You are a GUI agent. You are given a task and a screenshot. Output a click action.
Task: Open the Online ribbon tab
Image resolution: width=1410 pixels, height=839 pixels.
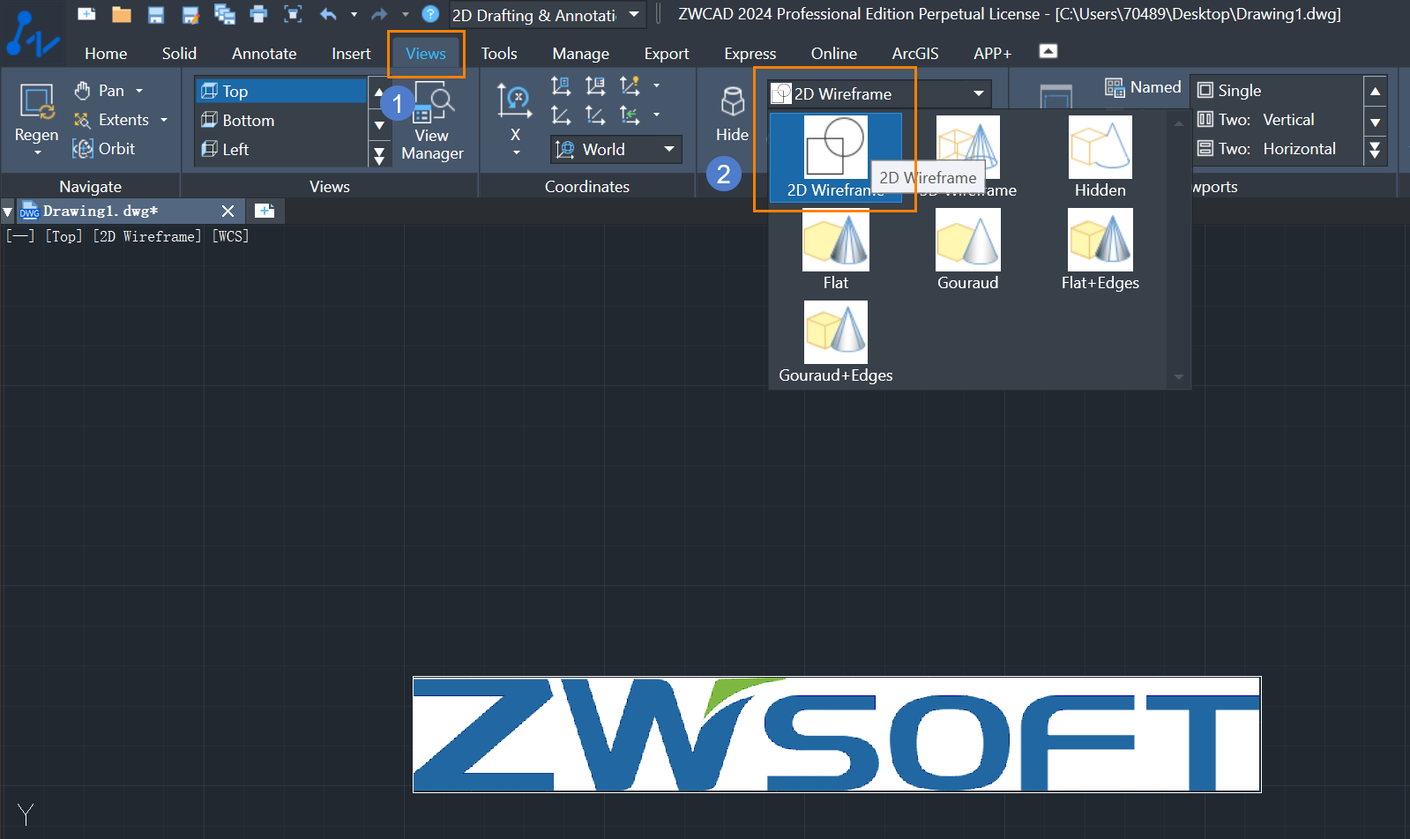[833, 54]
